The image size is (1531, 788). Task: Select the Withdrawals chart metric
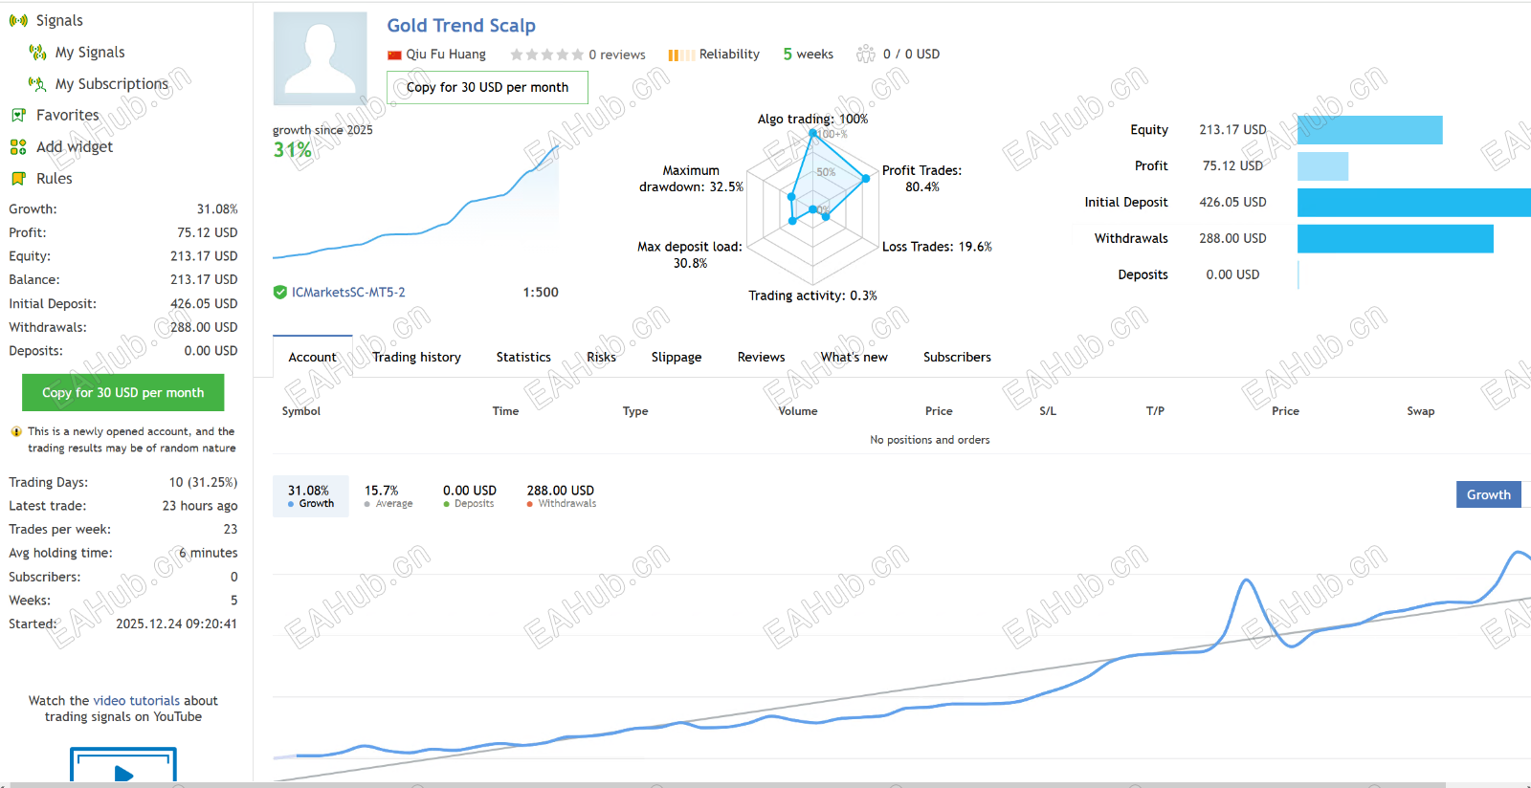pos(561,495)
